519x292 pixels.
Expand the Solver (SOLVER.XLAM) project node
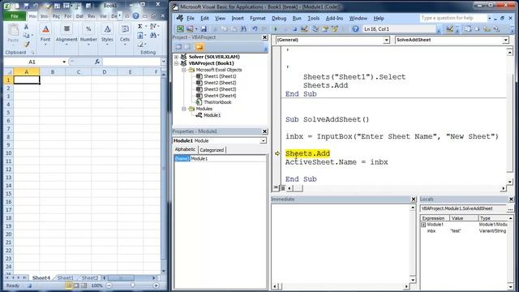(x=177, y=57)
